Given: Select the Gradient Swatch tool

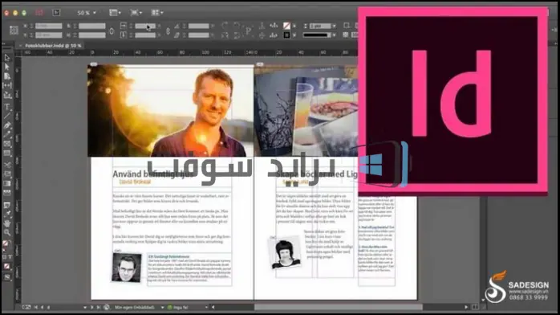Looking at the screenshot, I should [x=6, y=183].
